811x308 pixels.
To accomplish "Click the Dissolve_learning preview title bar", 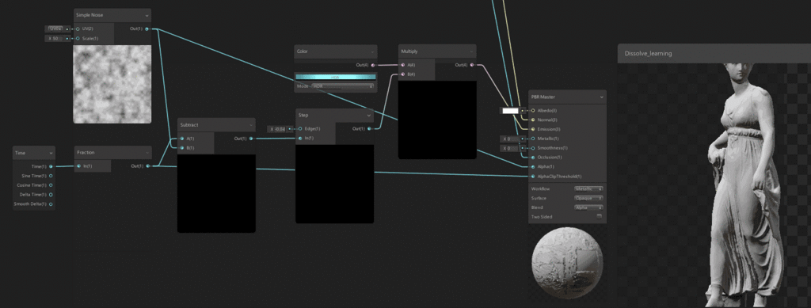I will [x=714, y=53].
